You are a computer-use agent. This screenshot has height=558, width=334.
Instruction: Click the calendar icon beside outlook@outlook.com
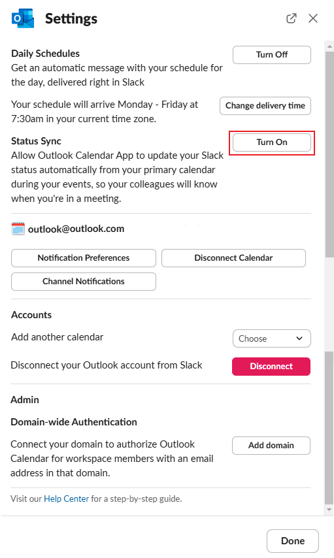coord(18,229)
